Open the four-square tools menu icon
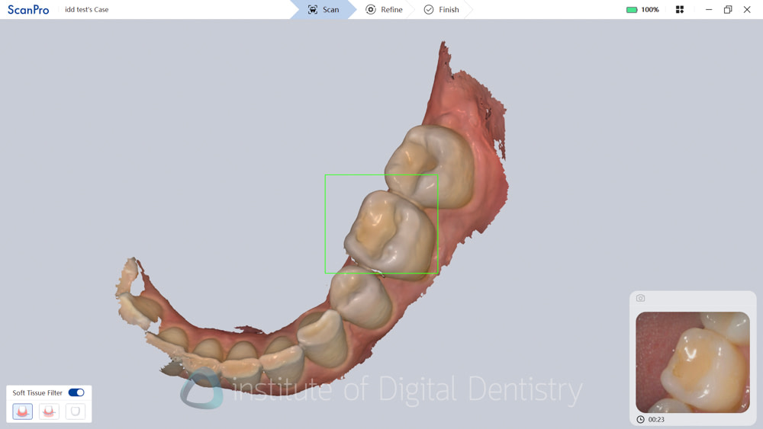 (x=680, y=10)
